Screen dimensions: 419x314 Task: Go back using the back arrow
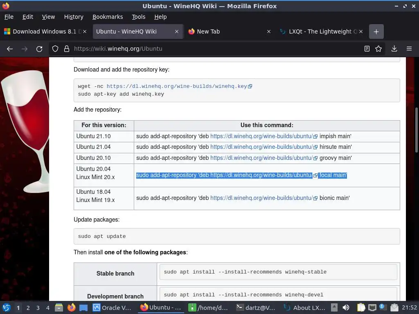pyautogui.click(x=10, y=49)
